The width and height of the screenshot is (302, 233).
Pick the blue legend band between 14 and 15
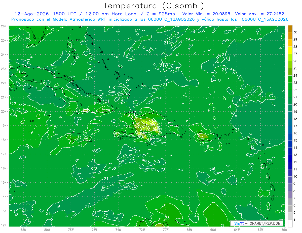click(290, 144)
